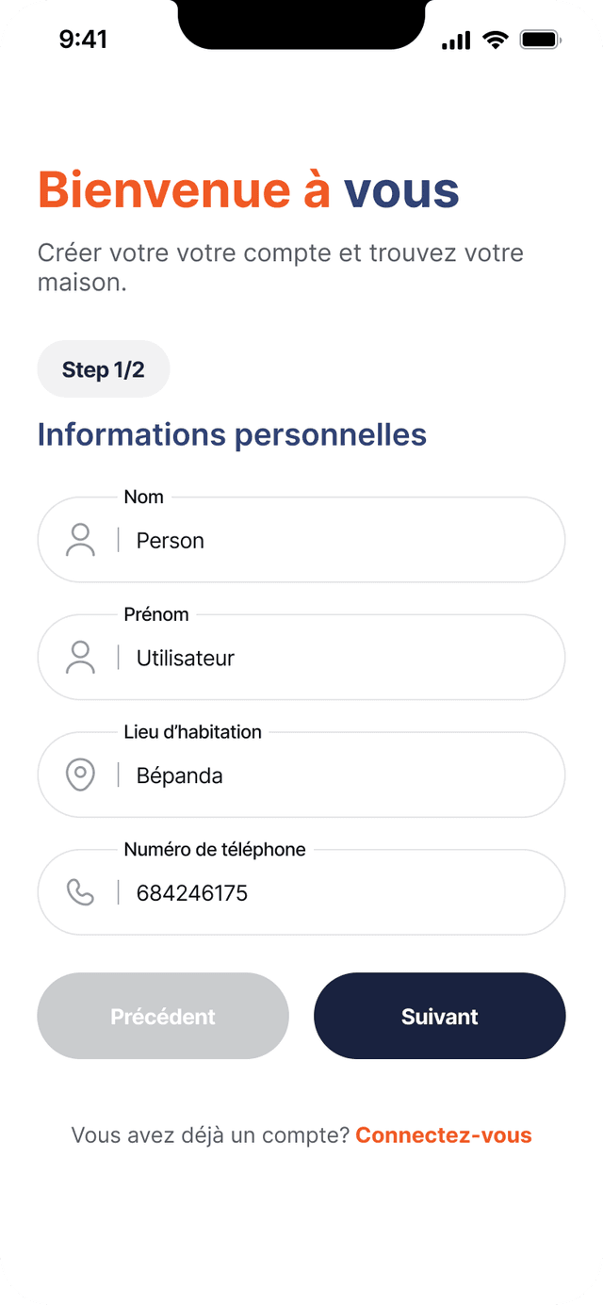Viewport: 603px width, 1305px height.
Task: Tap the Numéro de téléphone label
Action: pos(215,849)
